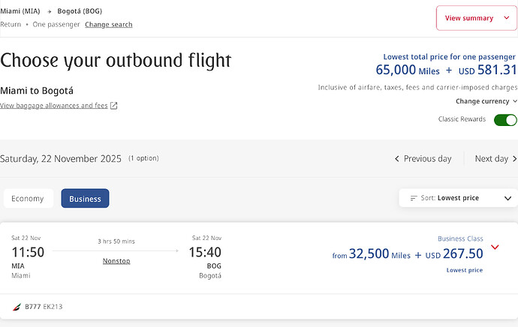Click the arrow icon between Miami and Bogotá
The width and height of the screenshot is (518, 327).
click(x=50, y=11)
